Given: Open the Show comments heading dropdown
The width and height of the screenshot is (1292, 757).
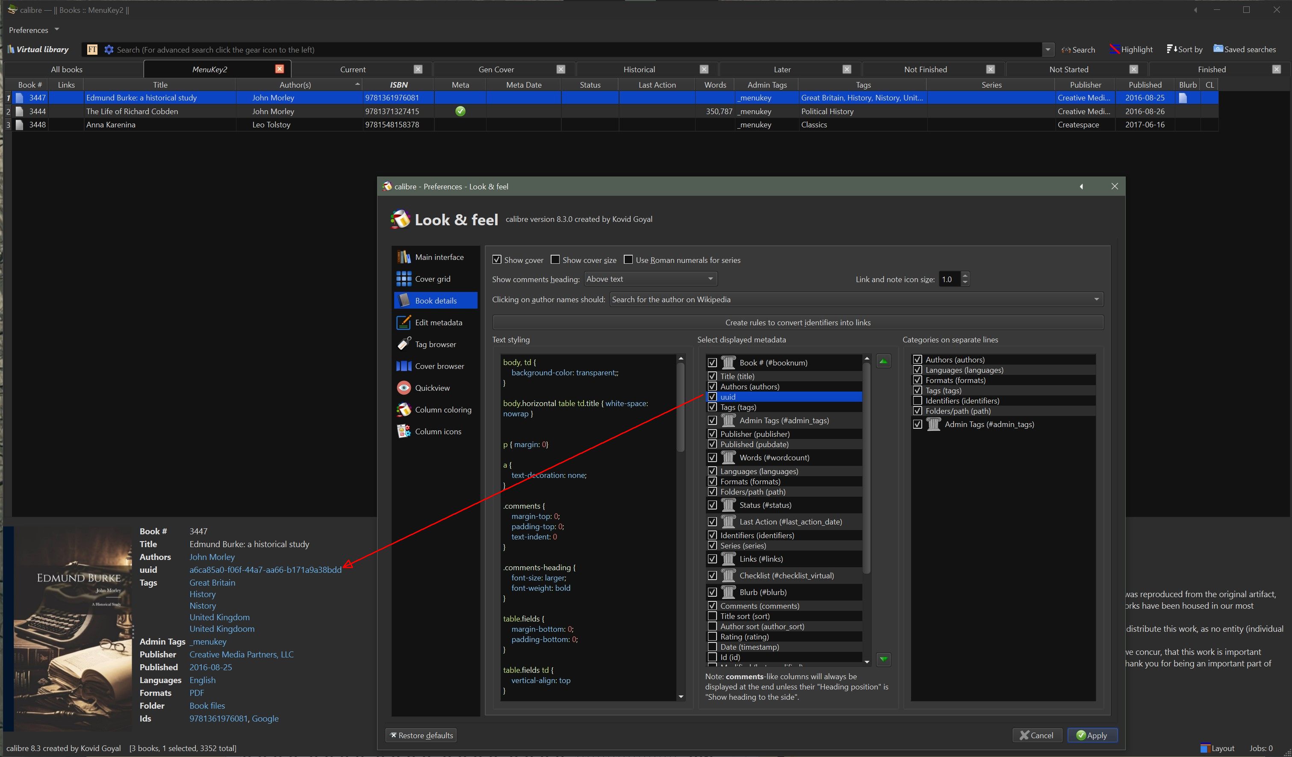Looking at the screenshot, I should click(650, 279).
